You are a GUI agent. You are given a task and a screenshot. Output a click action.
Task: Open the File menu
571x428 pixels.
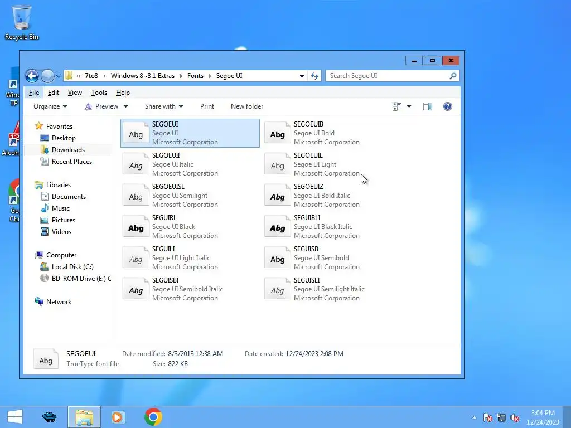pyautogui.click(x=34, y=93)
